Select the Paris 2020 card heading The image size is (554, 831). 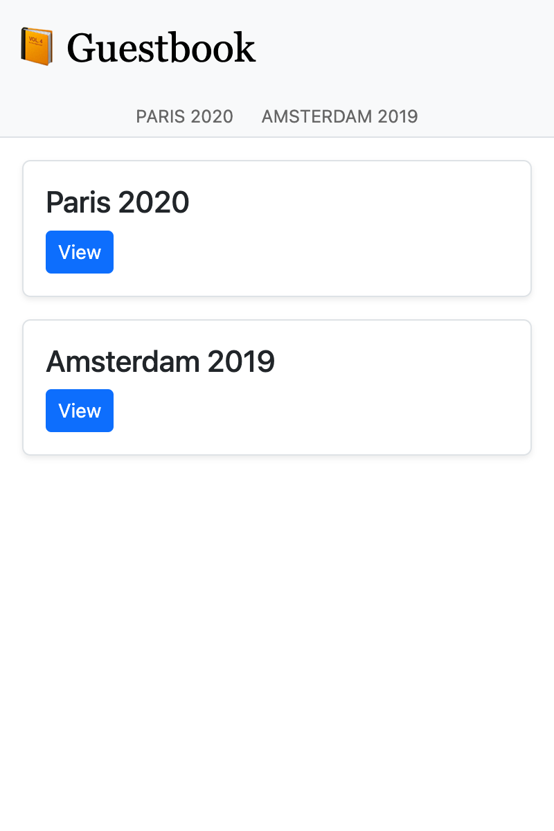pos(118,203)
